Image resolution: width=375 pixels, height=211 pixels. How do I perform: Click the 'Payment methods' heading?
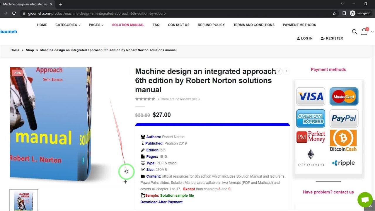point(328,69)
